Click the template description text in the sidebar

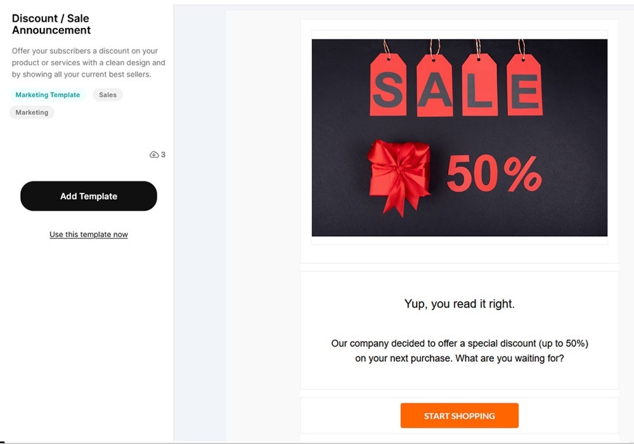pyautogui.click(x=88, y=63)
